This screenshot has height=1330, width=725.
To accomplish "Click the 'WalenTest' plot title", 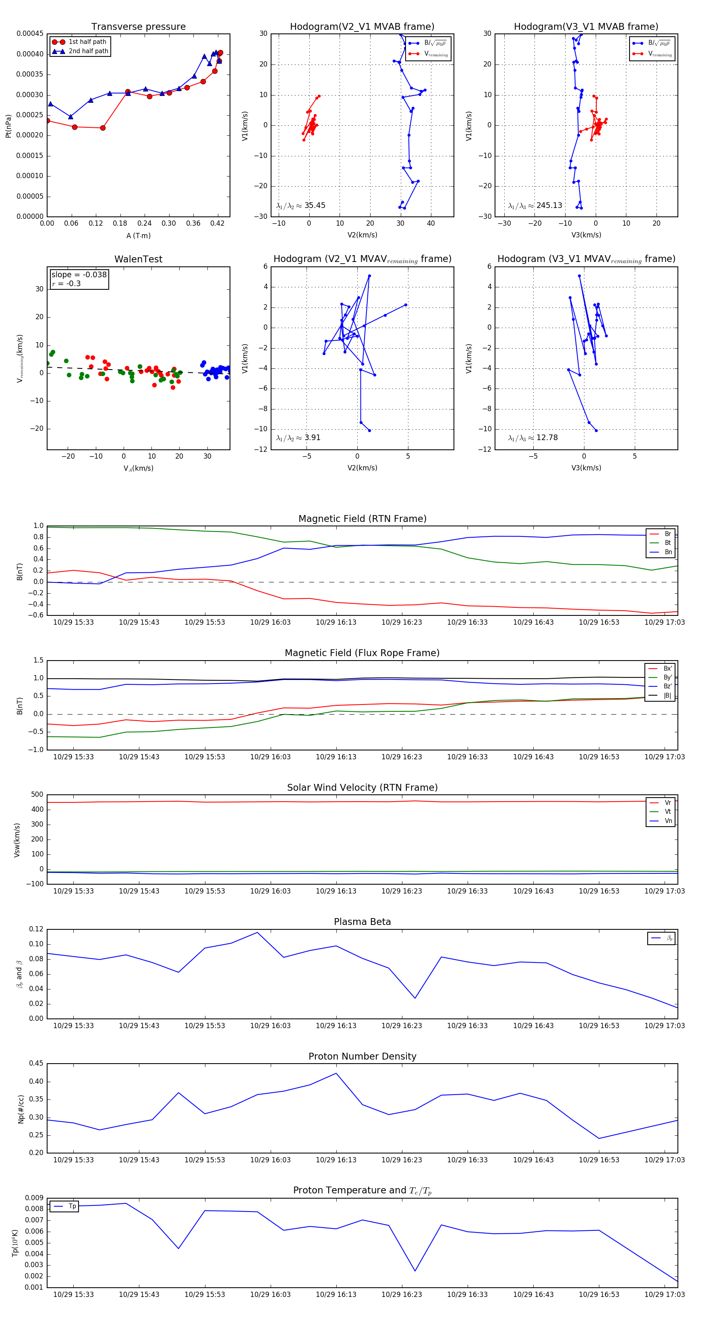I will [x=138, y=259].
